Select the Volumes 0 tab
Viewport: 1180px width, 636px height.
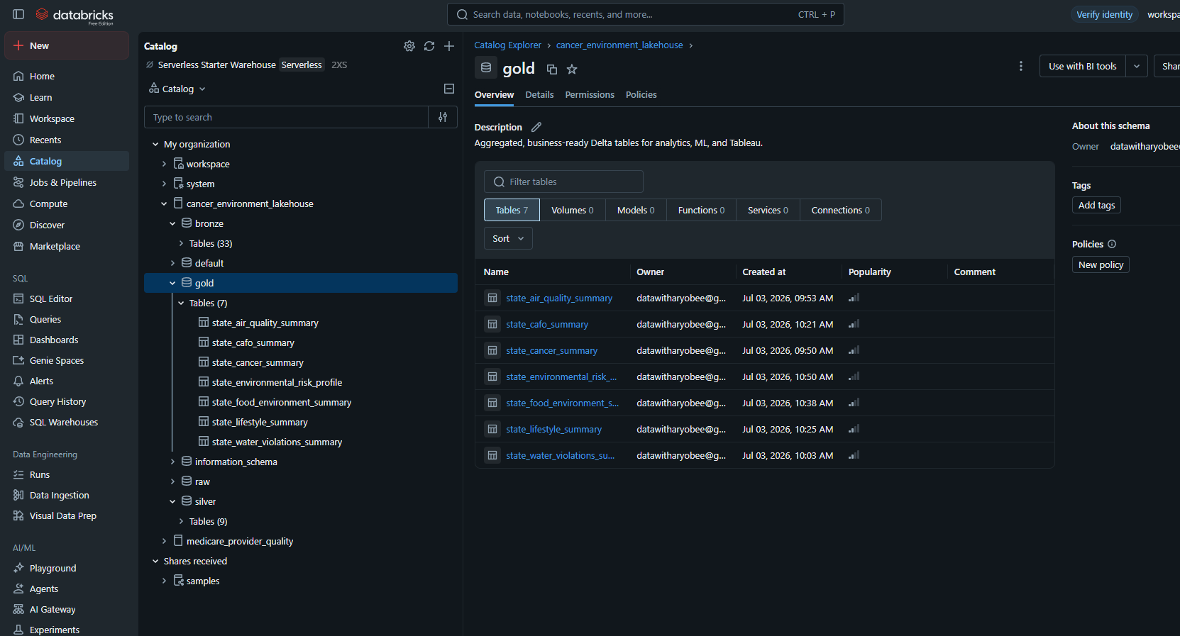(573, 210)
